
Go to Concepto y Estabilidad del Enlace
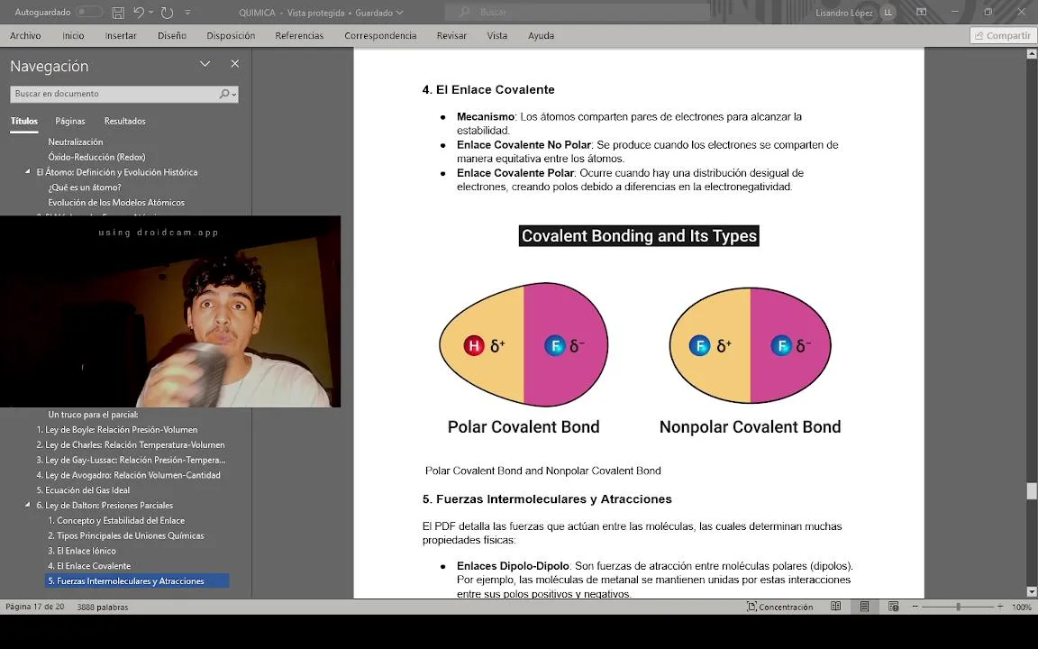116,520
